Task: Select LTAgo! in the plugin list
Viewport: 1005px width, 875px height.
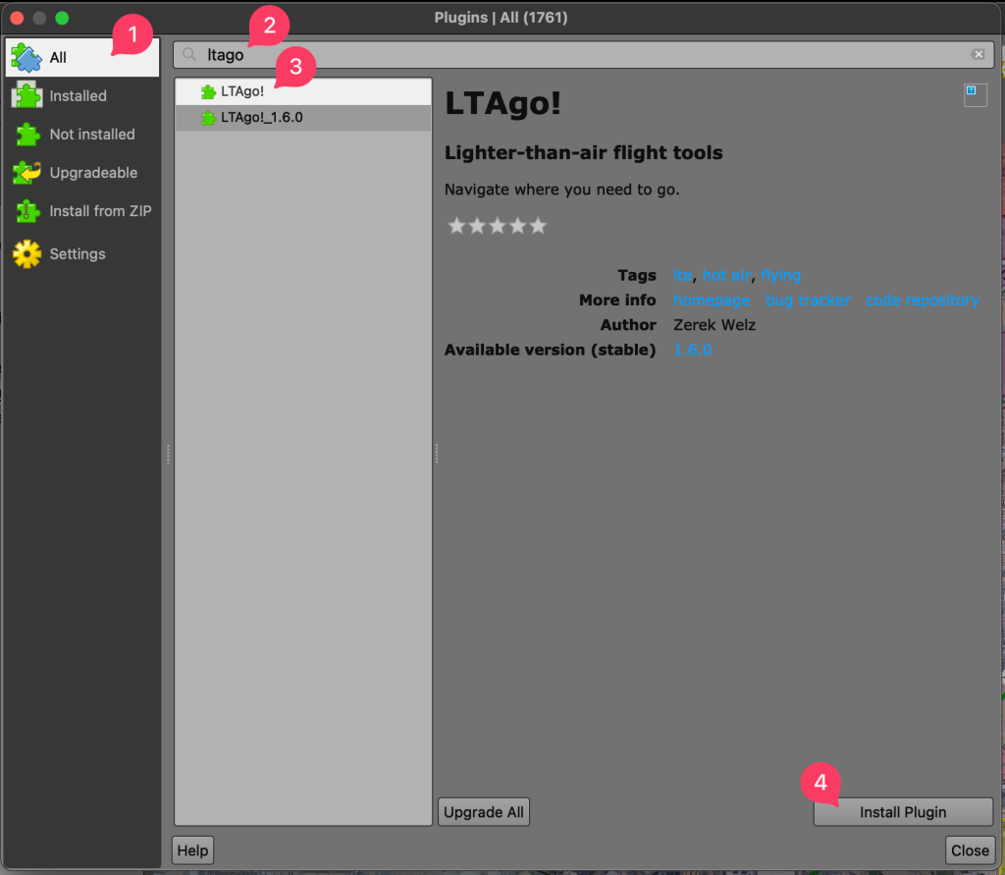Action: pyautogui.click(x=242, y=92)
